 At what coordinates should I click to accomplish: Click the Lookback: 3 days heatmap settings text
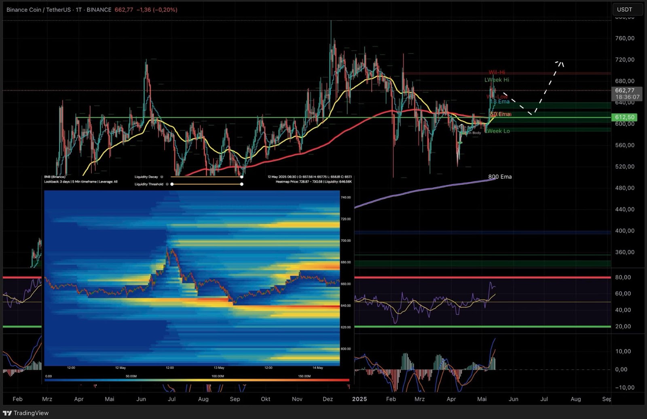81,182
